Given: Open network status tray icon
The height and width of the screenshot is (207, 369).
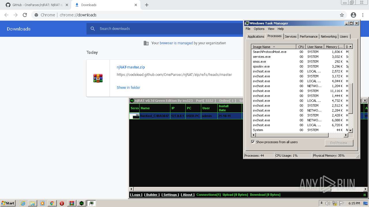Looking at the screenshot, I should [x=334, y=204].
